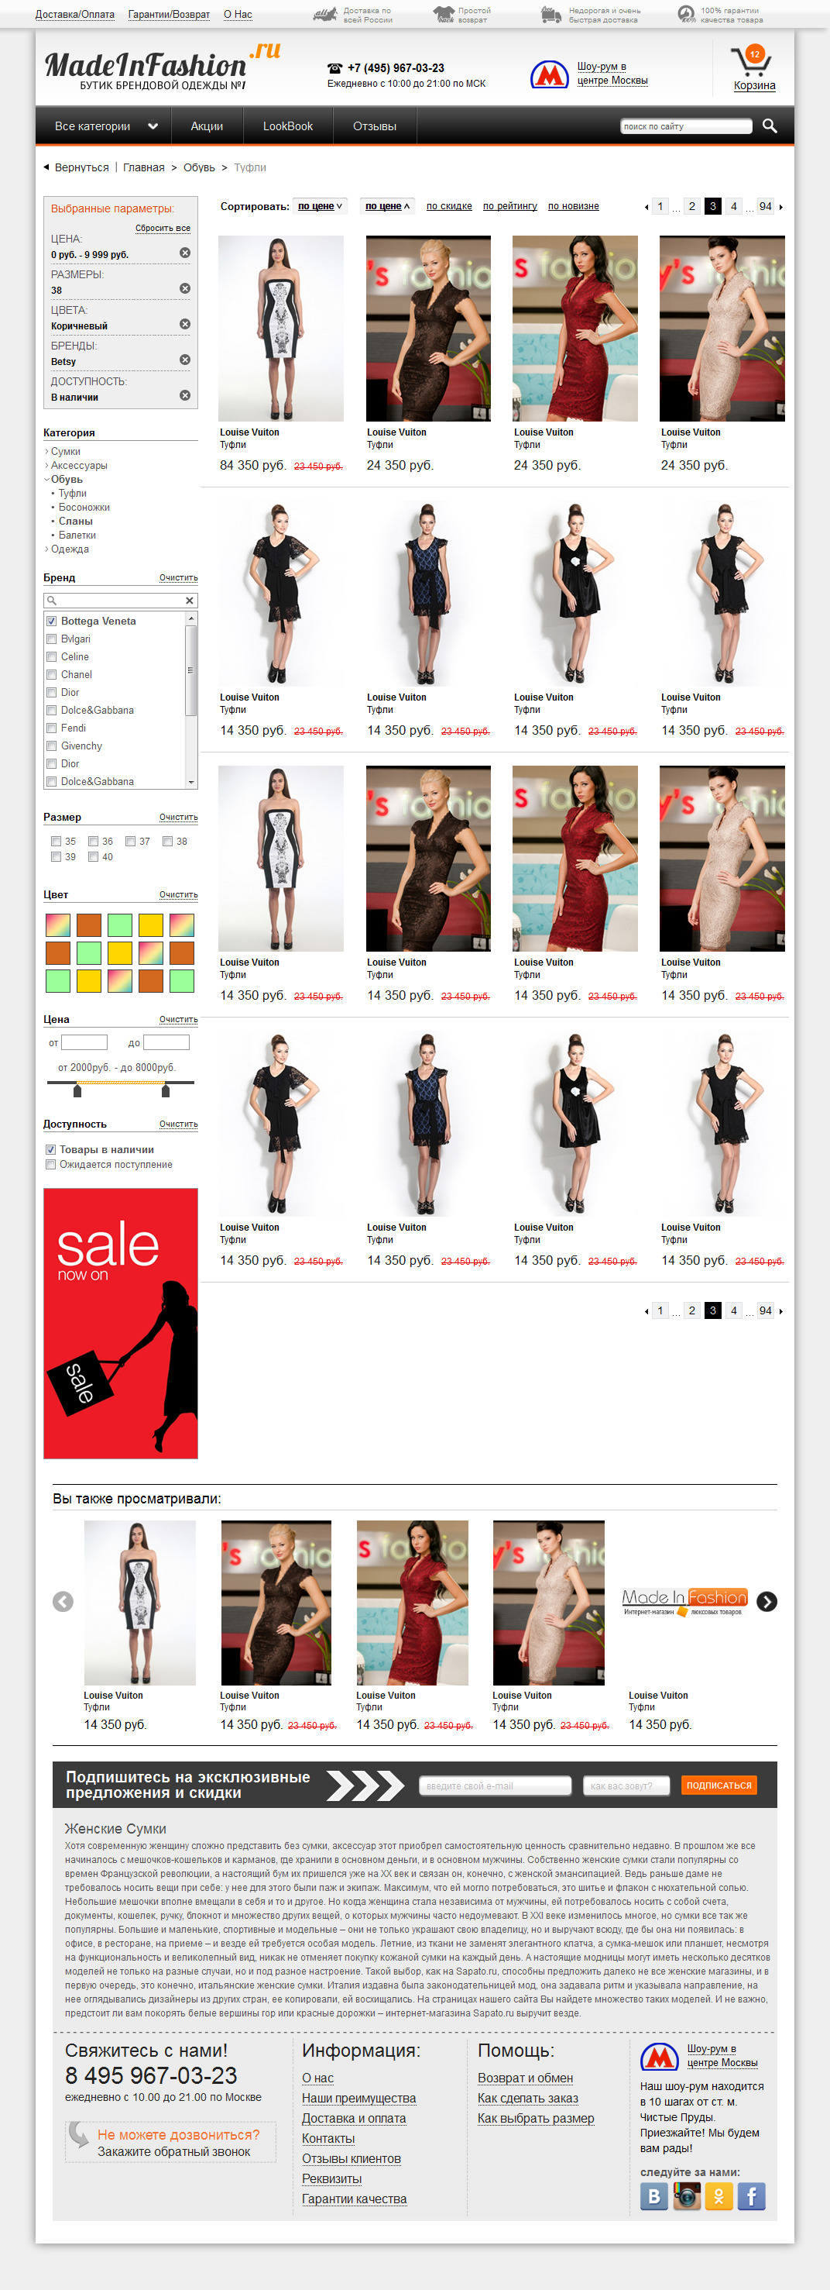Click the metro M logo in footer
Image resolution: width=830 pixels, height=2290 pixels.
[660, 2057]
